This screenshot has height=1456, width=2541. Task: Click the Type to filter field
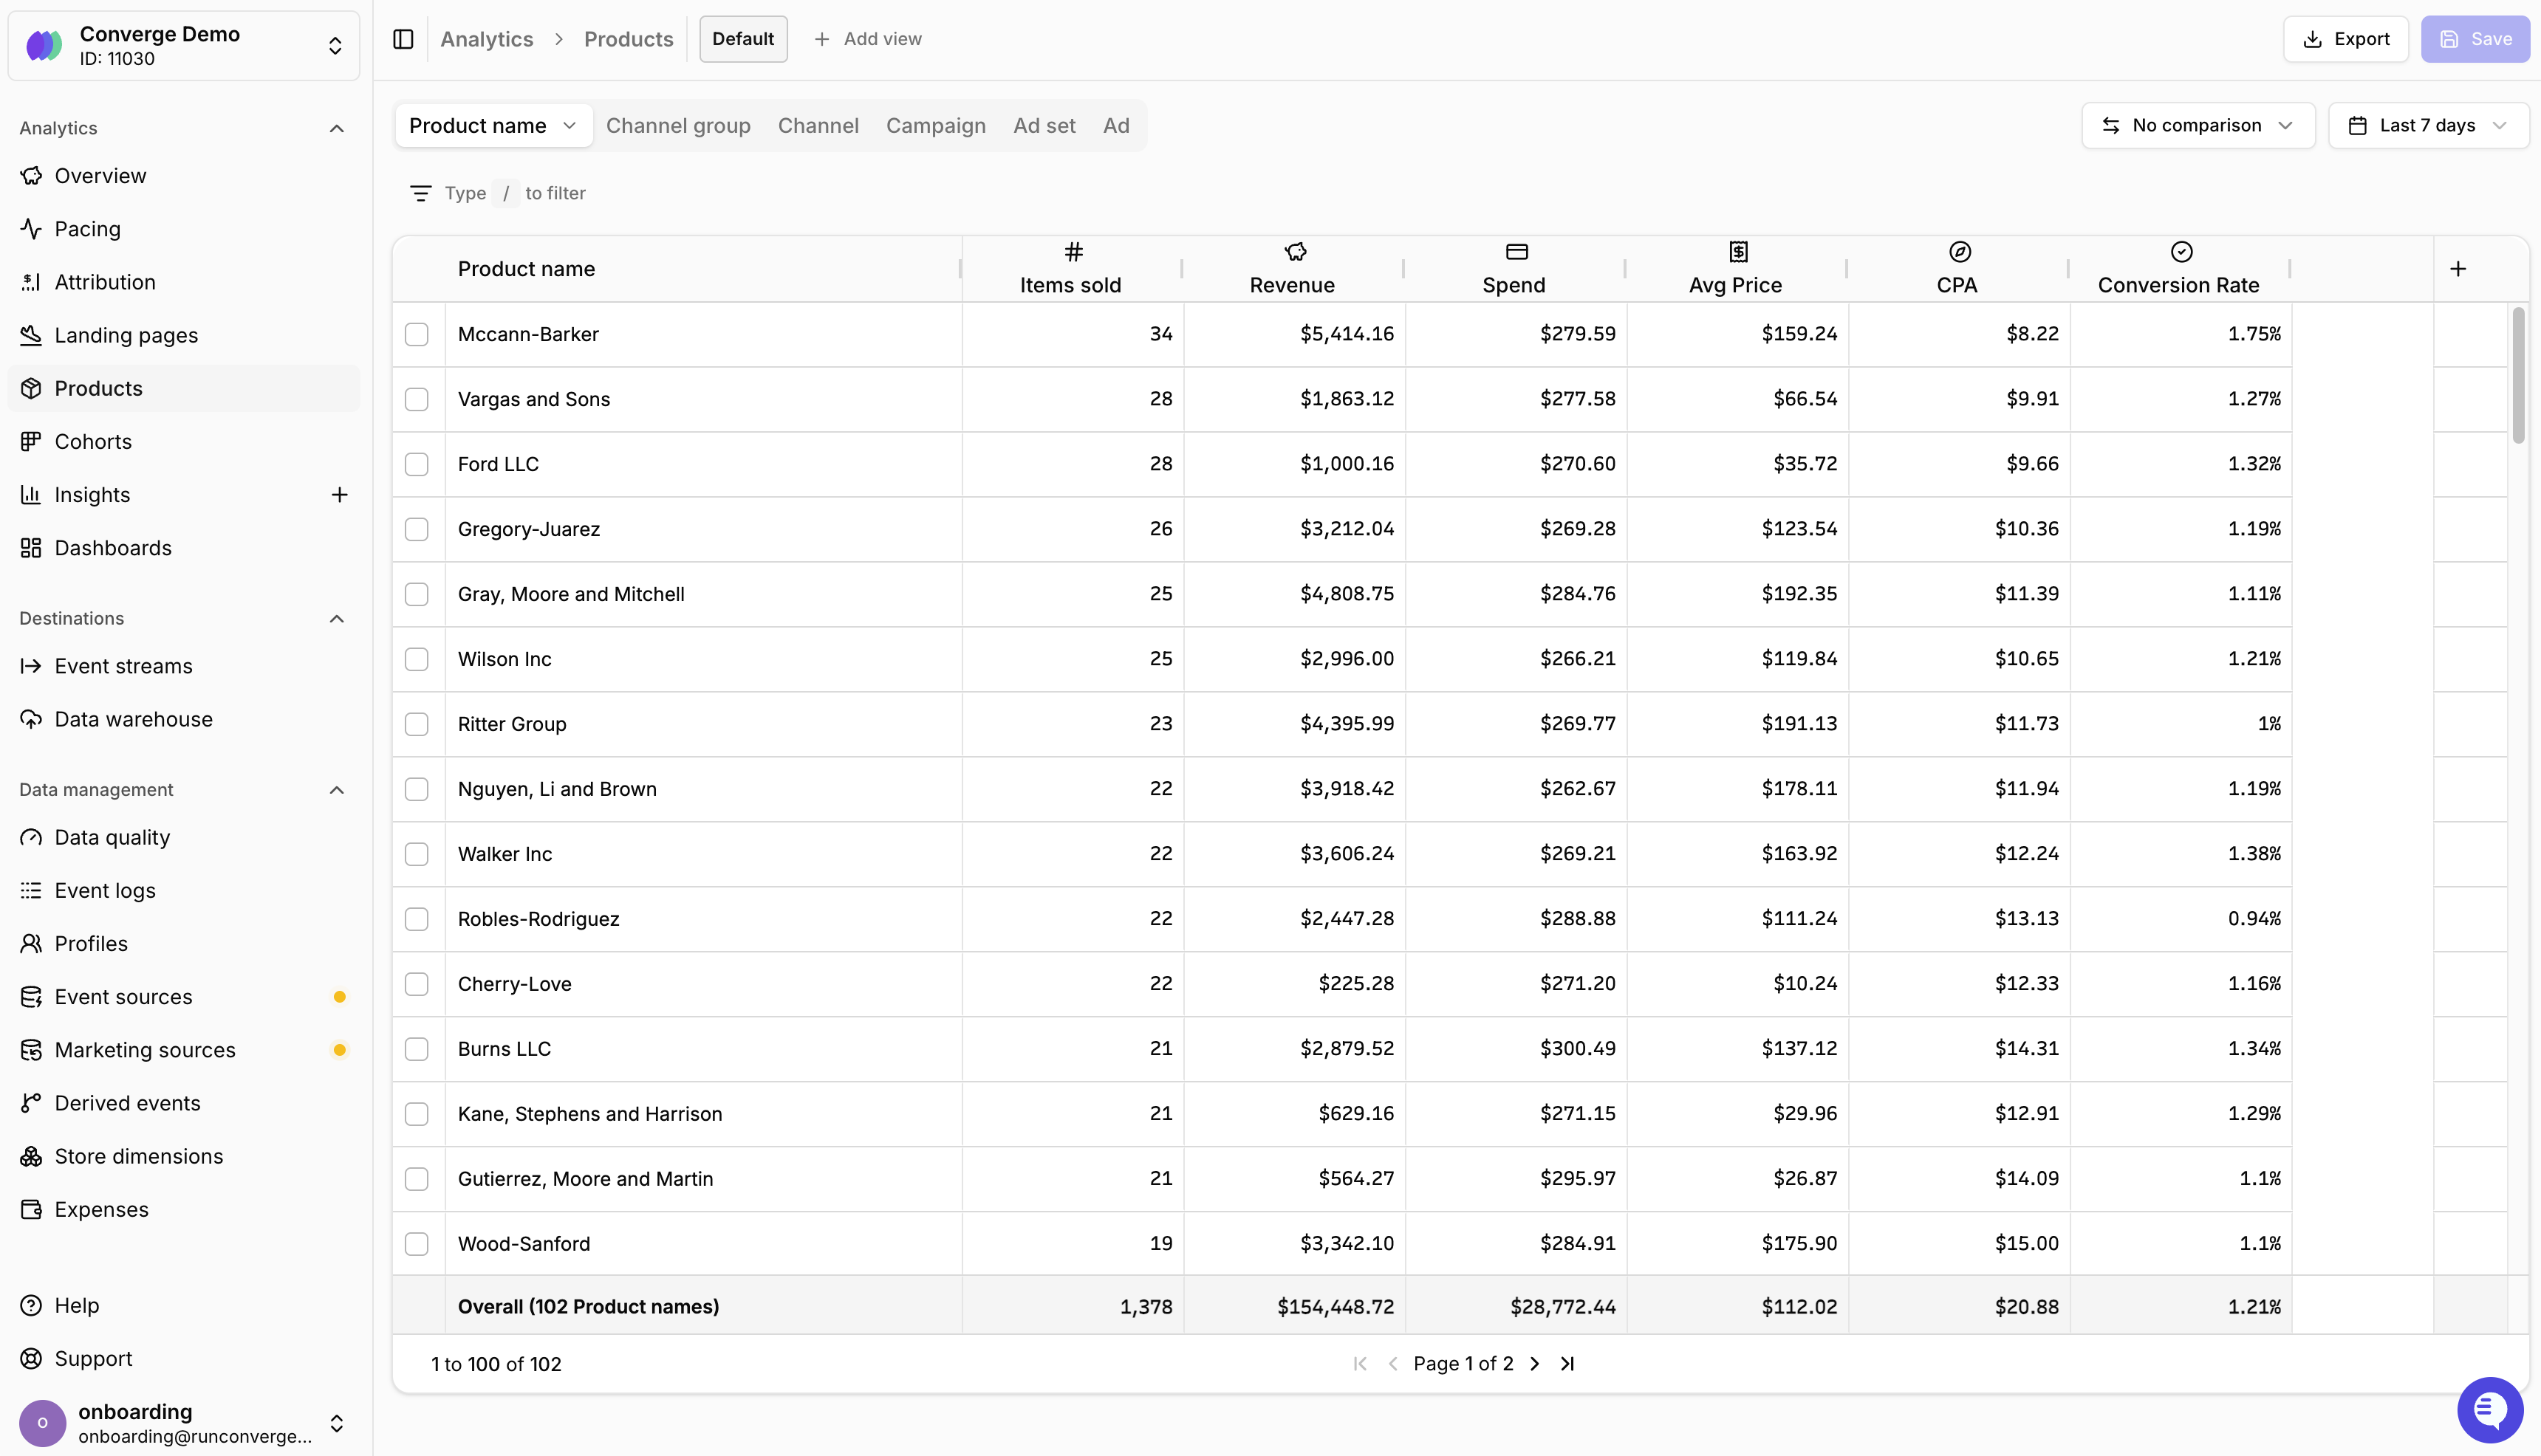(x=515, y=193)
